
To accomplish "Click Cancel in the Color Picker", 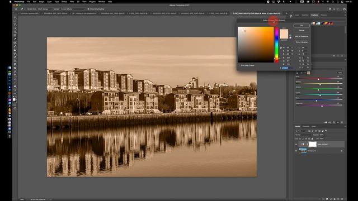I will tap(302, 30).
